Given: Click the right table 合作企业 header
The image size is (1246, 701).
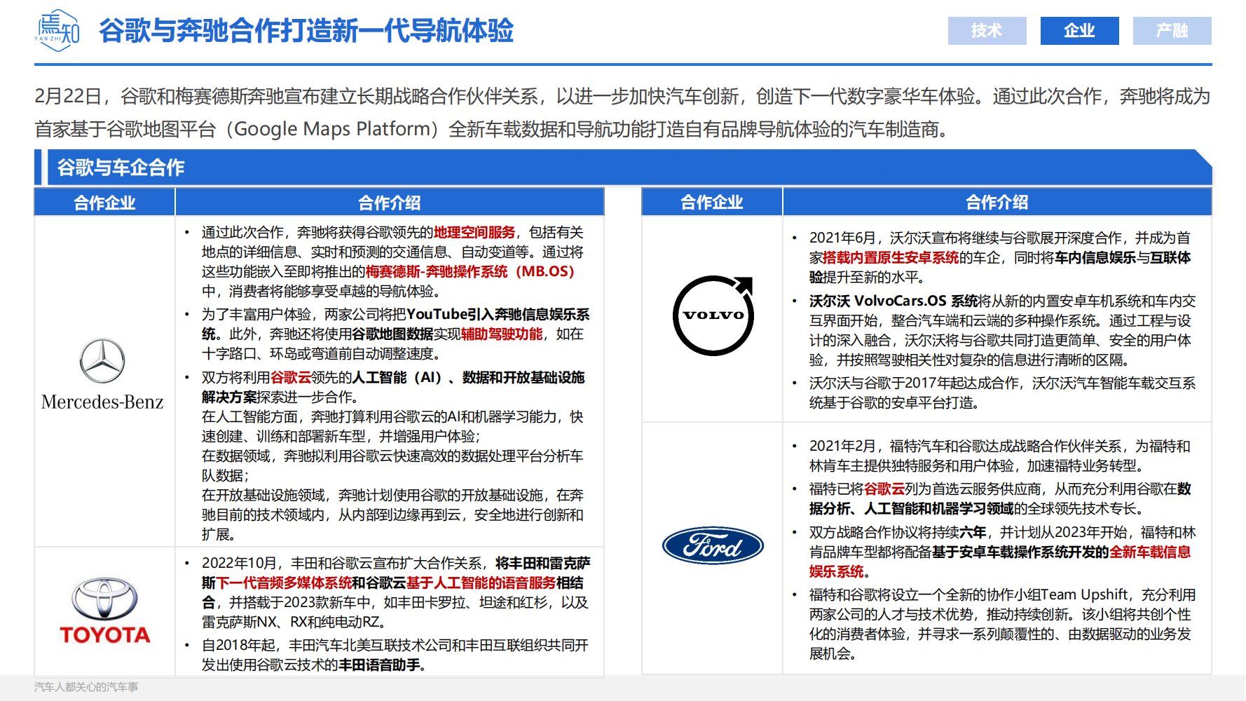Looking at the screenshot, I should pyautogui.click(x=712, y=202).
